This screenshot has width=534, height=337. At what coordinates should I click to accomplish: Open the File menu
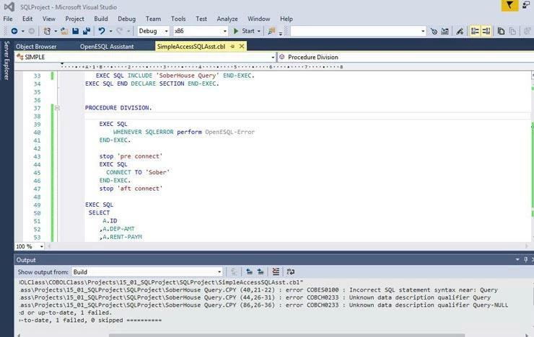8,19
